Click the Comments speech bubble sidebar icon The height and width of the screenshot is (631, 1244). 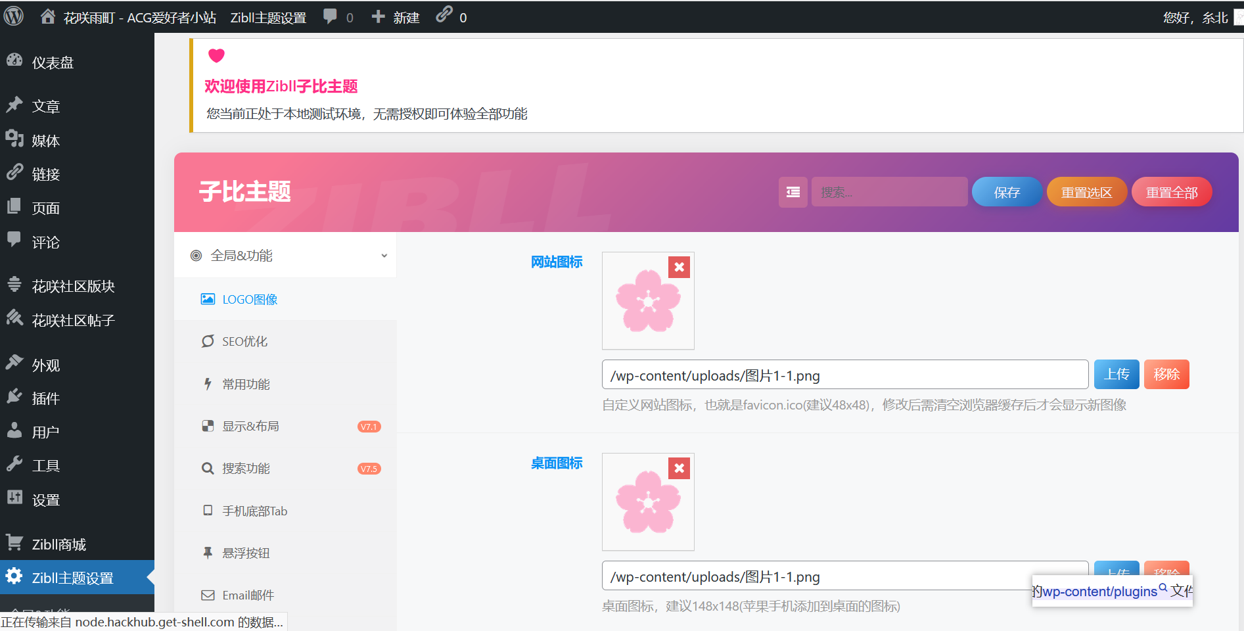coord(14,240)
